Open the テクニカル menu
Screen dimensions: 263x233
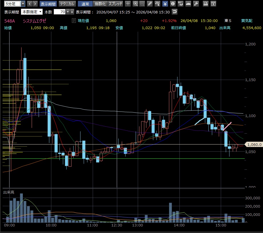pyautogui.click(x=67, y=4)
